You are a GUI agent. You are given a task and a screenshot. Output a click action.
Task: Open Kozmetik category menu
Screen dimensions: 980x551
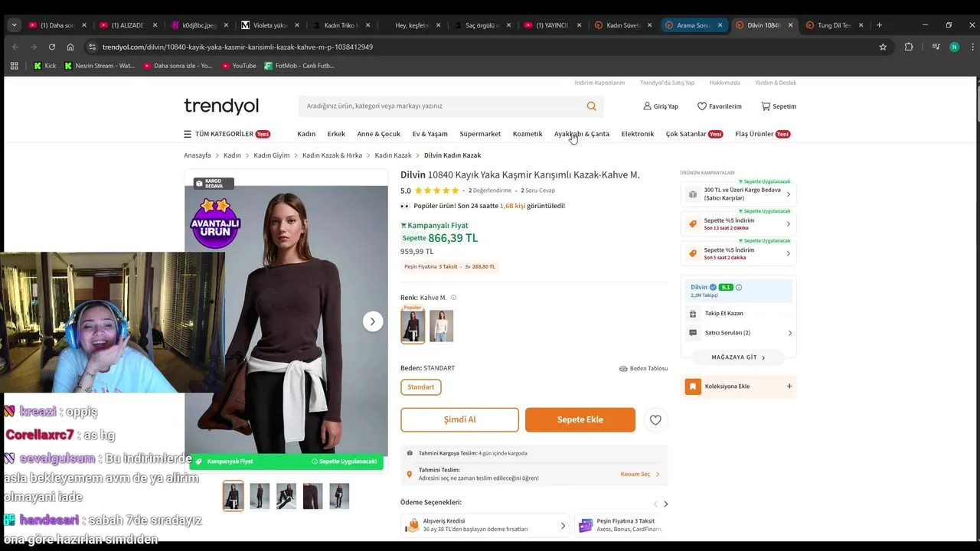coord(528,134)
